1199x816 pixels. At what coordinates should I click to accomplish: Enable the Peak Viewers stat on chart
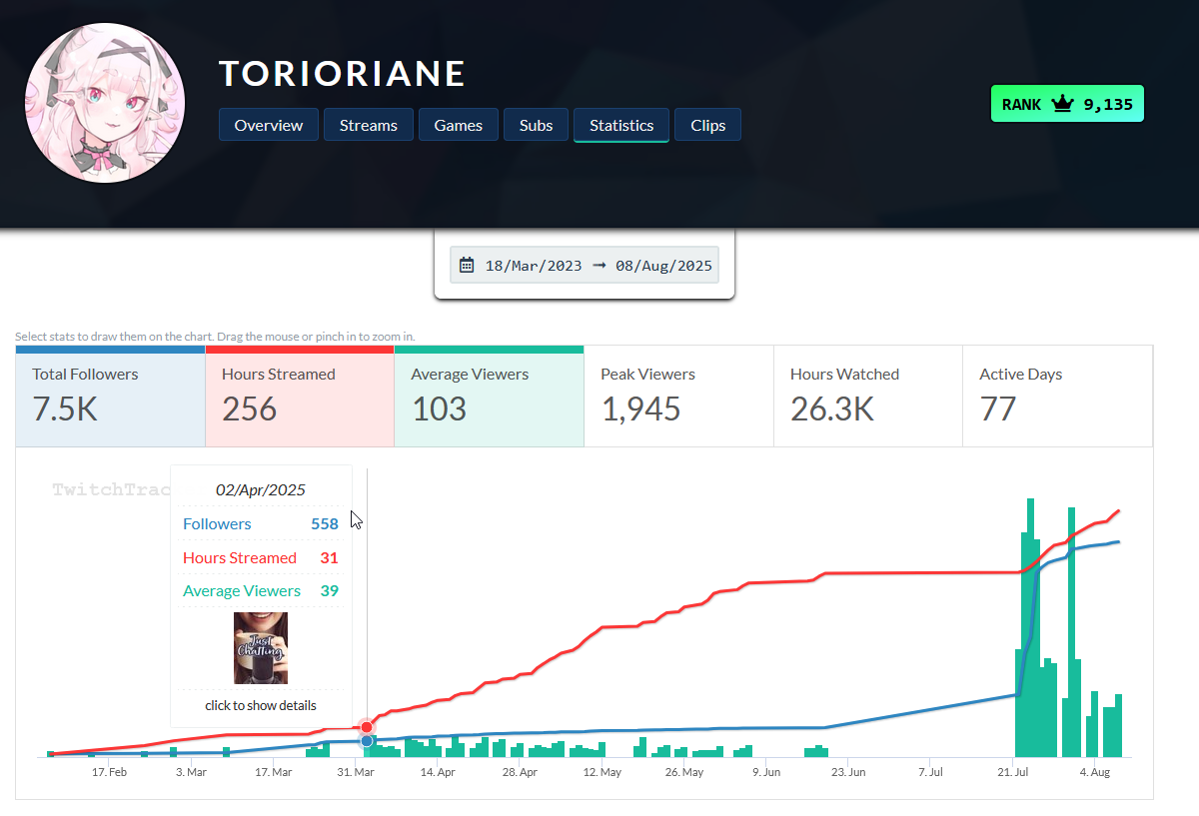[678, 396]
